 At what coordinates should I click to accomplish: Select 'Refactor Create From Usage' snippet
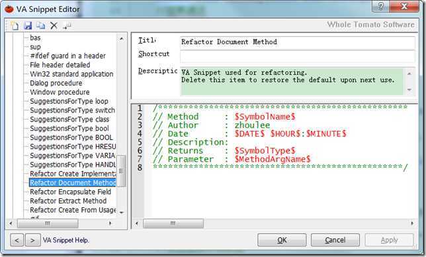(73, 210)
